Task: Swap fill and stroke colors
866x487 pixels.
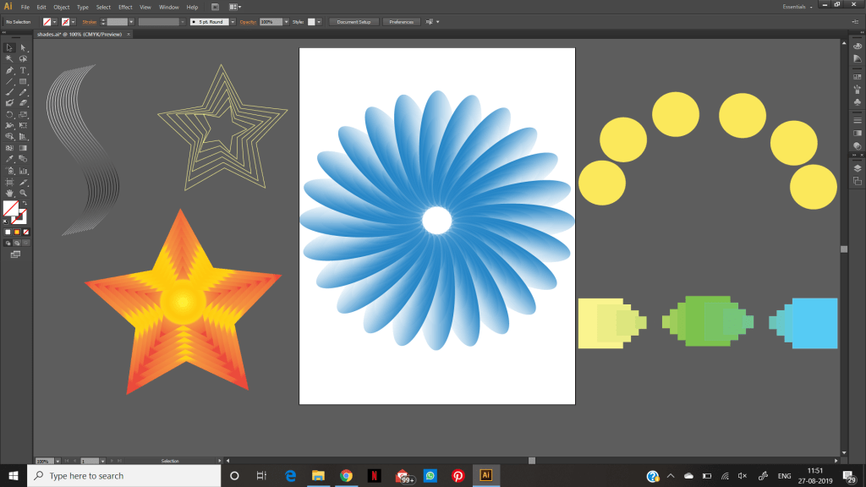Action: (25, 202)
